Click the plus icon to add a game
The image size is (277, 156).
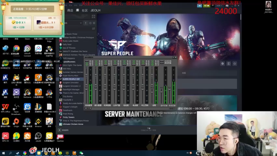pyautogui.click(x=60, y=130)
